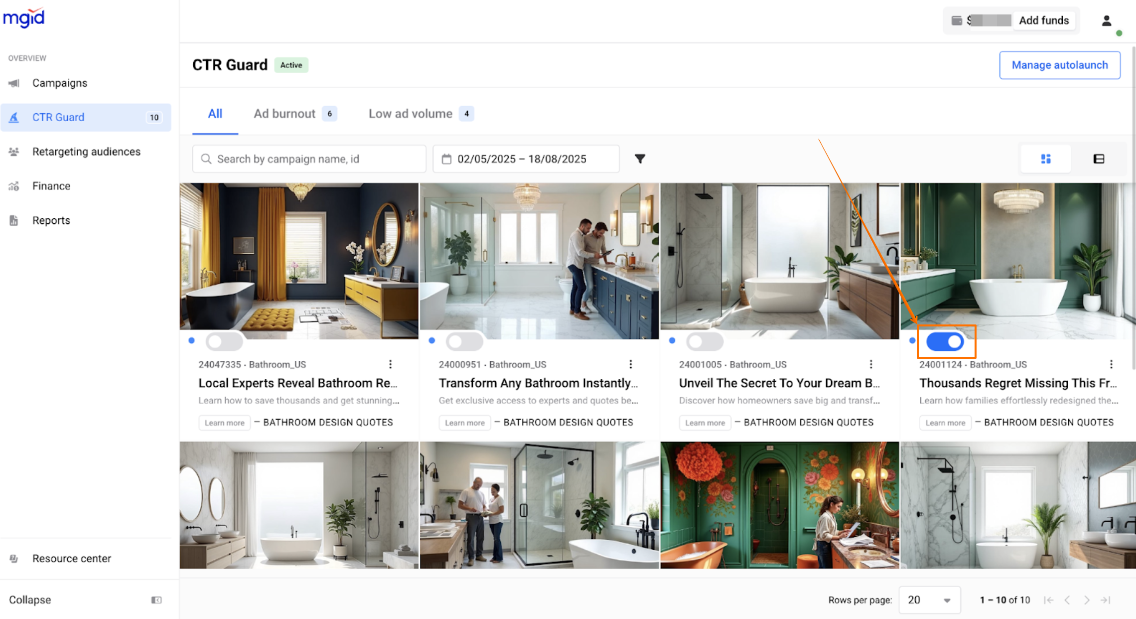1136x619 pixels.
Task: Enable toggle for ad 24047335
Action: click(224, 341)
